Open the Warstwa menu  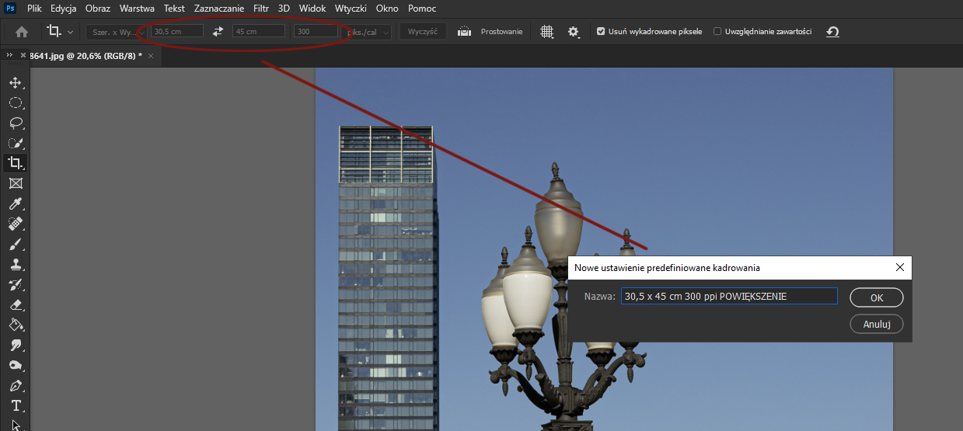(137, 9)
